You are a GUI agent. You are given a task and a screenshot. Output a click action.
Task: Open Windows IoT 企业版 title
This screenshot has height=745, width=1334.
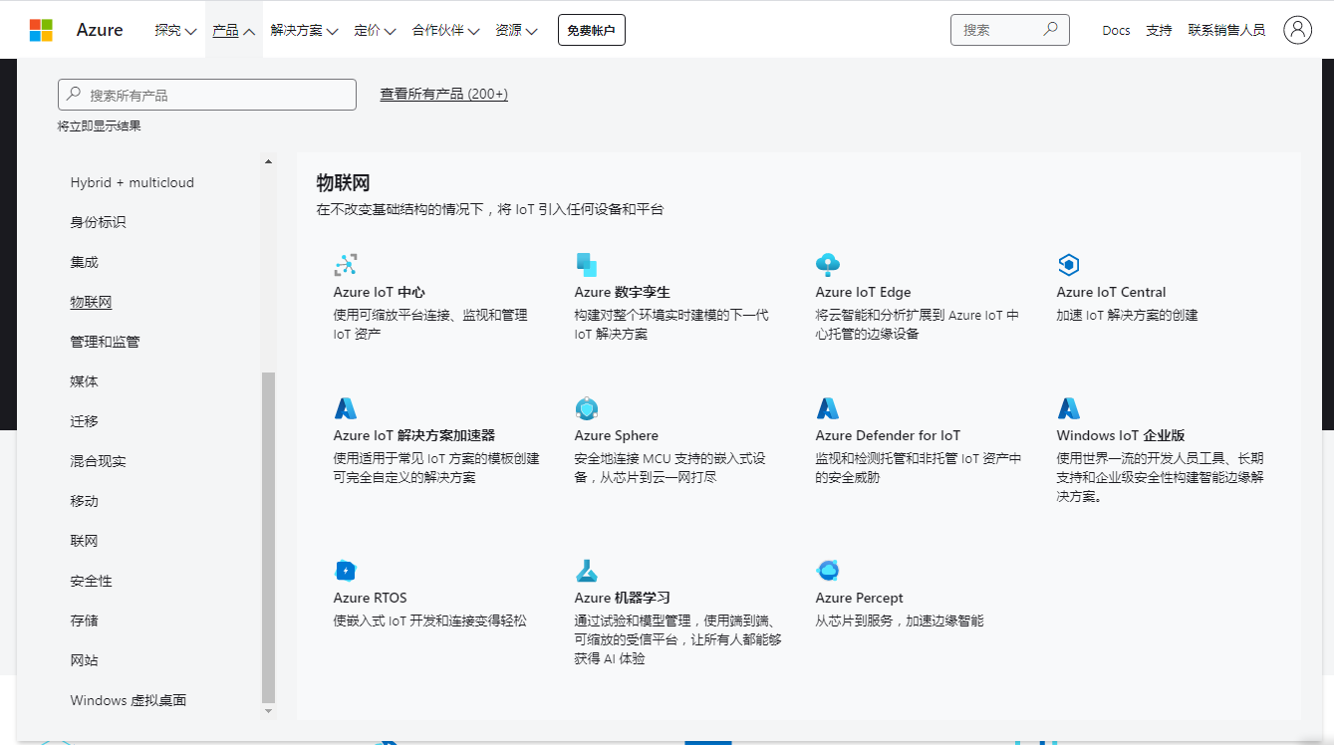[x=1121, y=435]
